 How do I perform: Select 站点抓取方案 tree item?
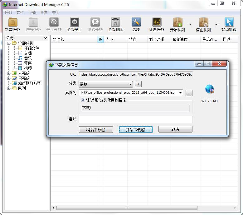pos(29,83)
